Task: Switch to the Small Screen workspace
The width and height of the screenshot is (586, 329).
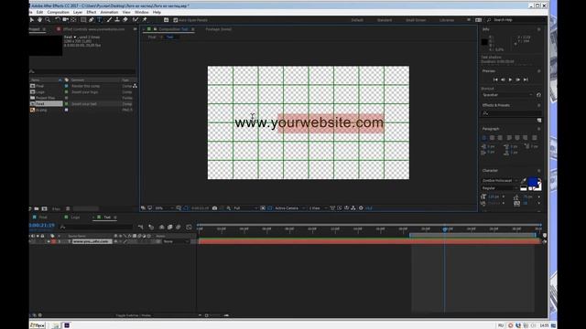Action: click(416, 20)
